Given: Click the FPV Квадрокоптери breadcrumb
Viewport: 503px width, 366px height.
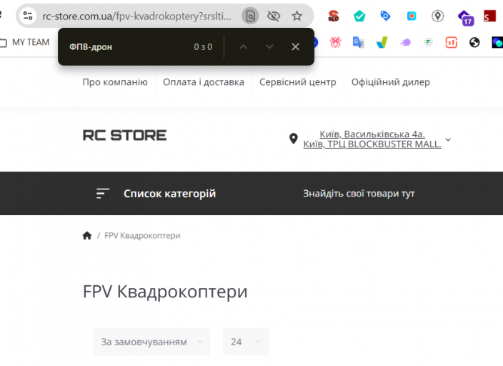Looking at the screenshot, I should tap(142, 236).
